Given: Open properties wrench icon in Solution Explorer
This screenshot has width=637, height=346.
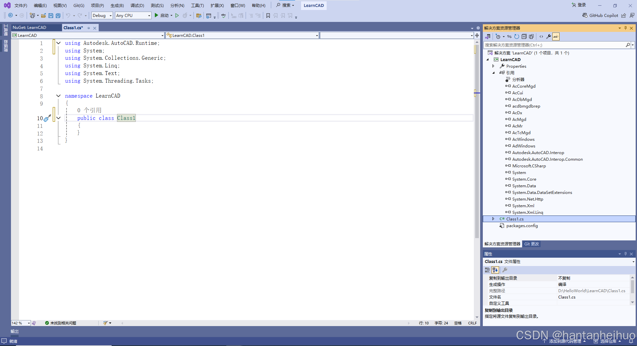Looking at the screenshot, I should 549,37.
